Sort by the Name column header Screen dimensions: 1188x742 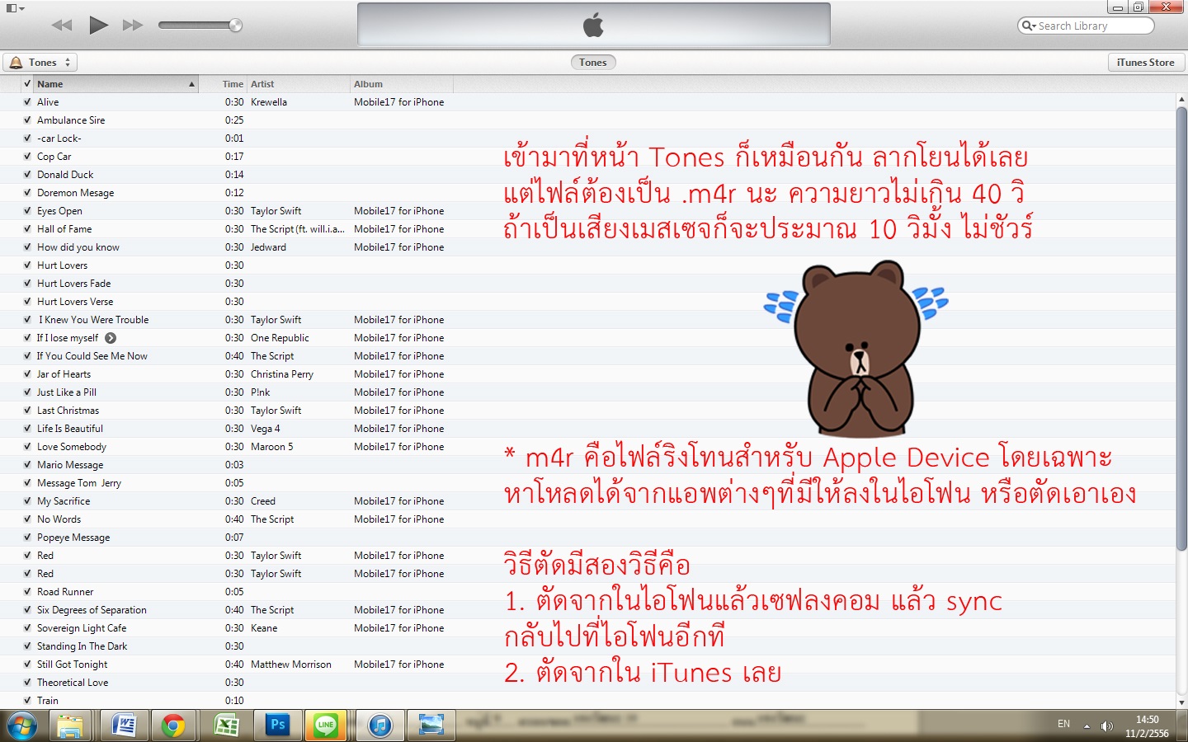115,84
